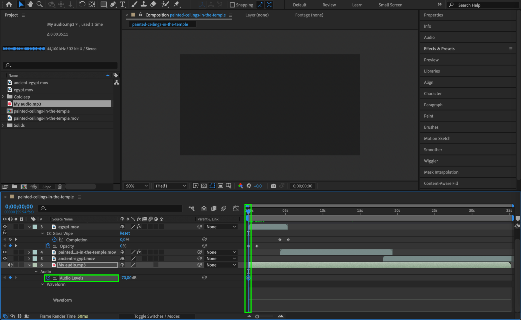Select the Pen tool
521x320 pixels.
click(113, 4)
